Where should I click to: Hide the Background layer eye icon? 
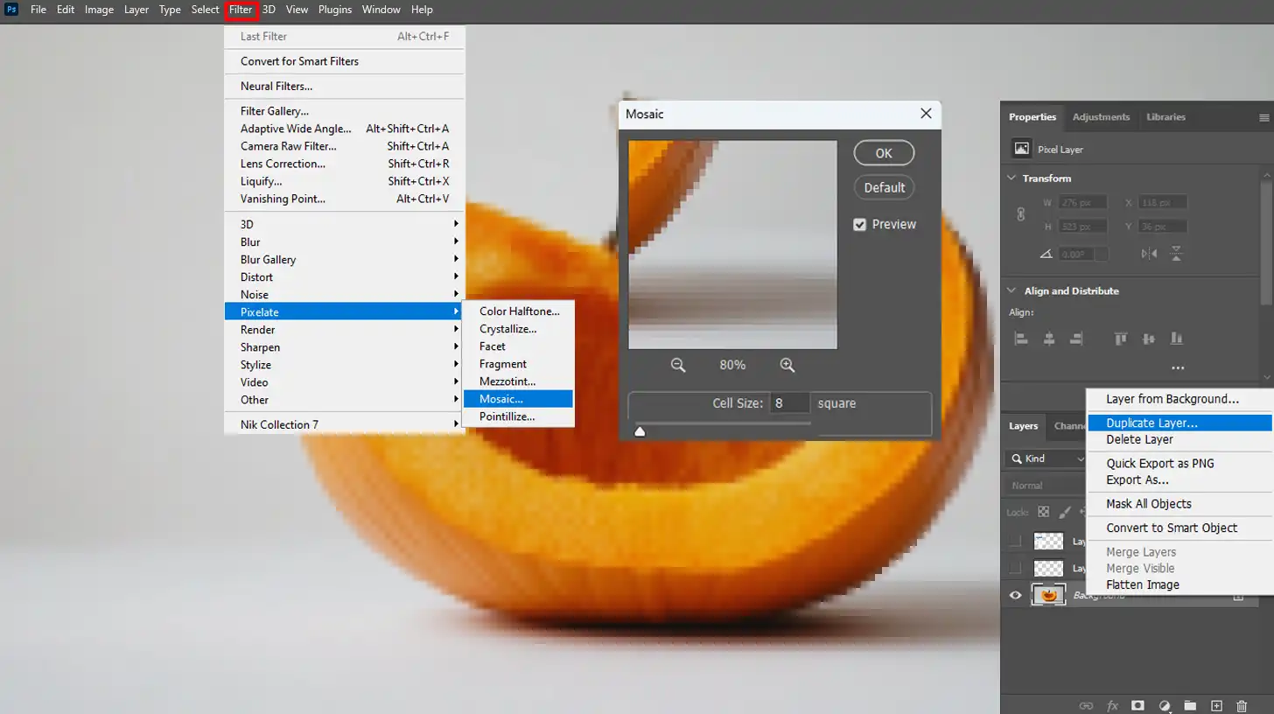click(1015, 595)
